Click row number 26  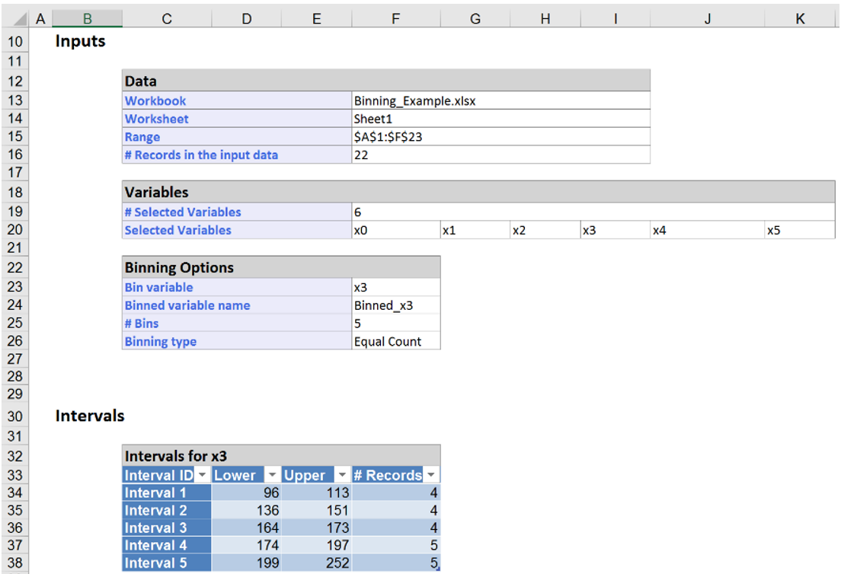pos(15,341)
